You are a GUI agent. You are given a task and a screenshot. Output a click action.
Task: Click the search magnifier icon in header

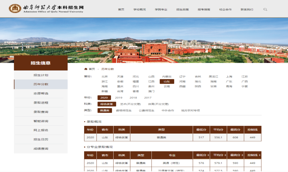265,9
